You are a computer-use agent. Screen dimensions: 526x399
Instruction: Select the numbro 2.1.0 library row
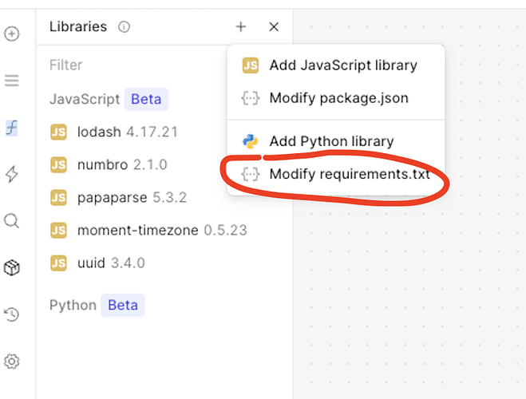coord(164,165)
